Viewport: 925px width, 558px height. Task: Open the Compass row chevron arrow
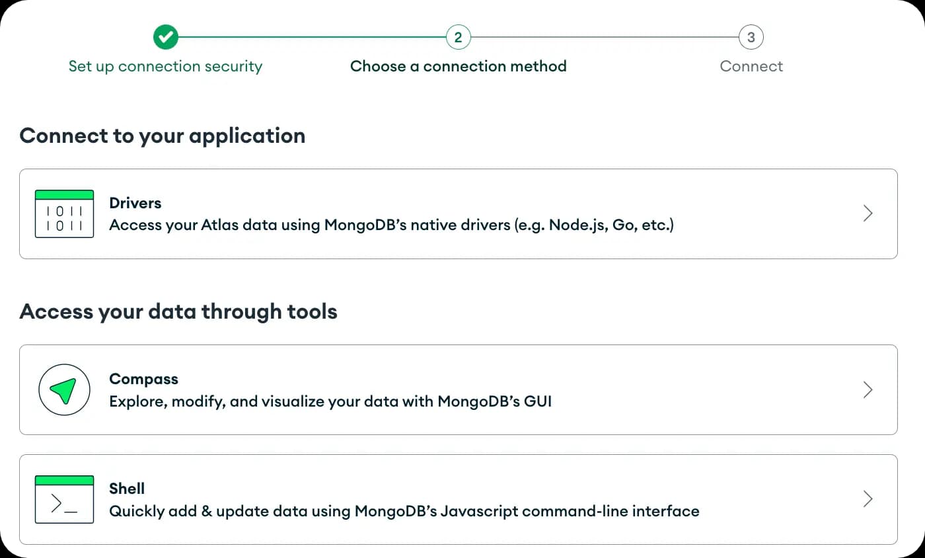868,389
